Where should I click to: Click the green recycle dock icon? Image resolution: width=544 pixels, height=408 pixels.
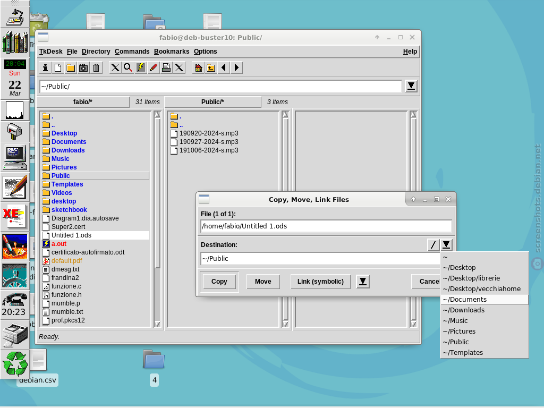[x=14, y=363]
